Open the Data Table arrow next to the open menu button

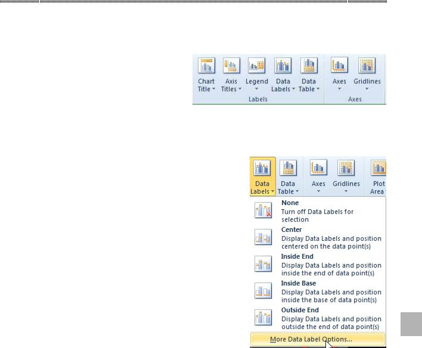pyautogui.click(x=297, y=191)
